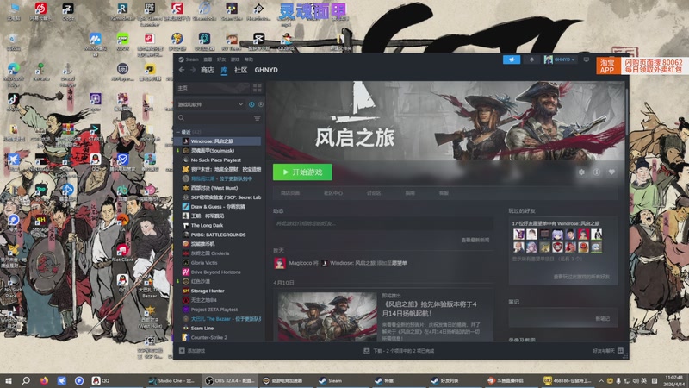
Task: Open Magicoco's profile in activity feed
Action: (x=301, y=263)
